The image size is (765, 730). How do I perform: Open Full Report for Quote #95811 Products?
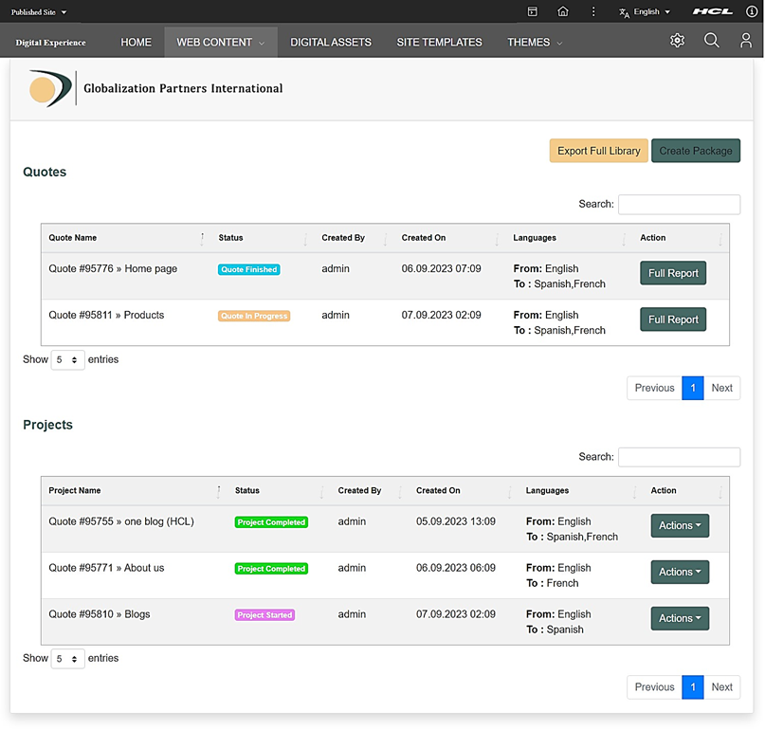(x=672, y=319)
